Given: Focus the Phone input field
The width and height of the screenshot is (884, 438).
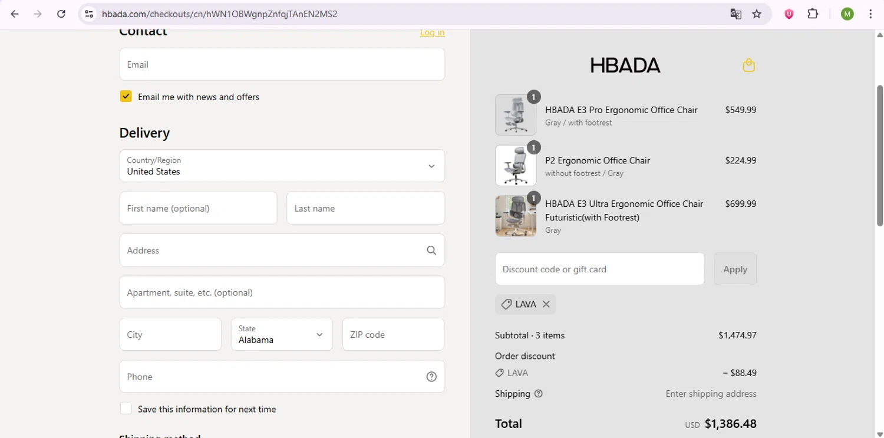Looking at the screenshot, I should coord(282,377).
